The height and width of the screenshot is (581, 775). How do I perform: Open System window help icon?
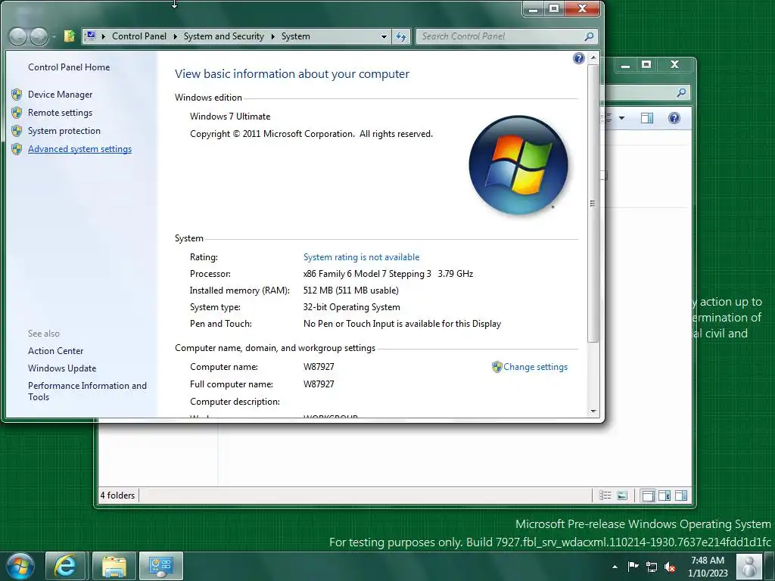click(579, 59)
